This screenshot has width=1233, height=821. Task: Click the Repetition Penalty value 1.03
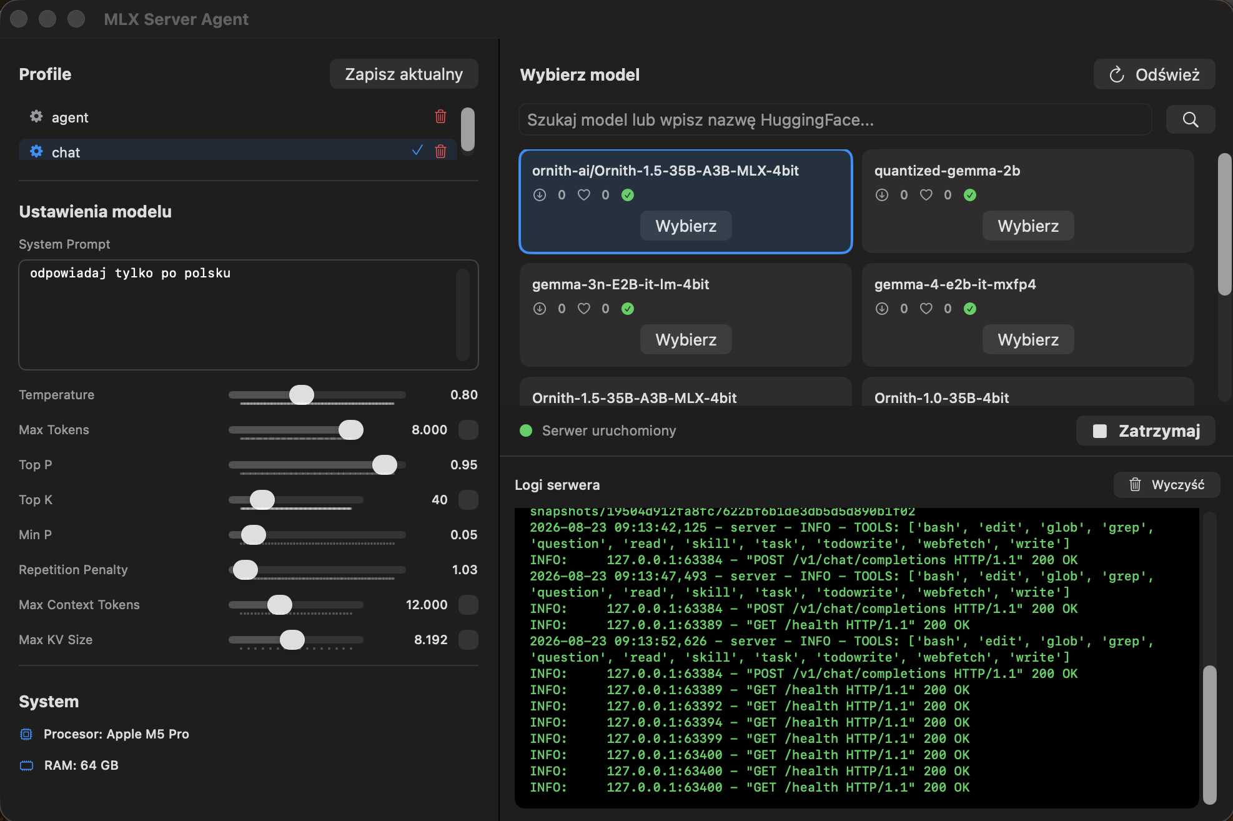pos(465,570)
